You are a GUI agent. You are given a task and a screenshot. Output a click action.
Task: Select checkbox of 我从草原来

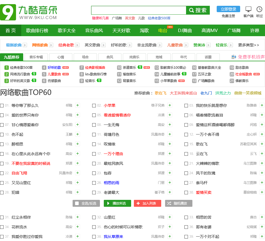(x=94, y=237)
